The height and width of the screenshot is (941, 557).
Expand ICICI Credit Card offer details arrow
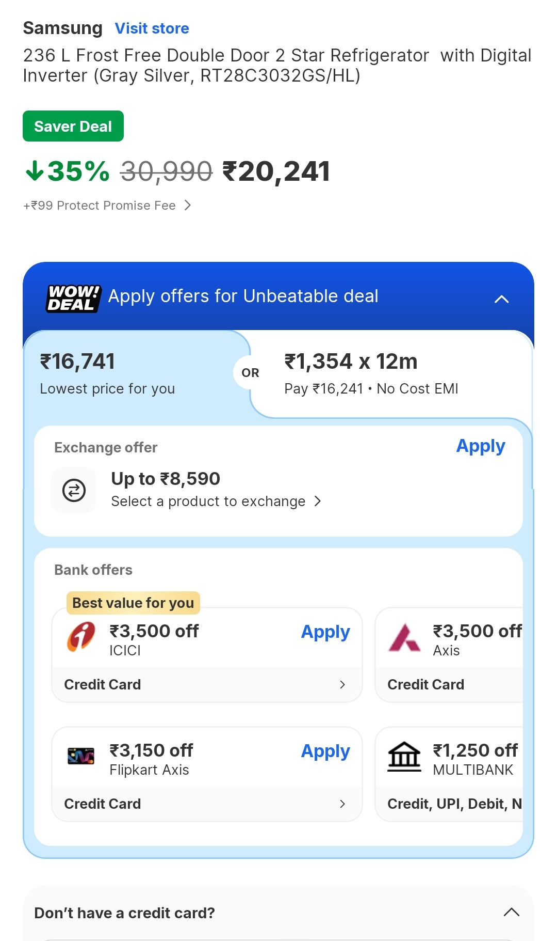[342, 685]
